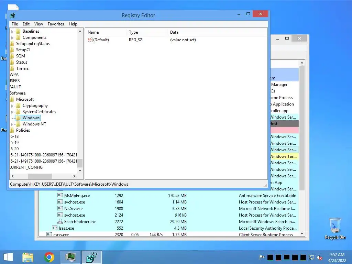Select the SetupapiLogStatus key
The width and height of the screenshot is (352, 264).
[x=33, y=44]
